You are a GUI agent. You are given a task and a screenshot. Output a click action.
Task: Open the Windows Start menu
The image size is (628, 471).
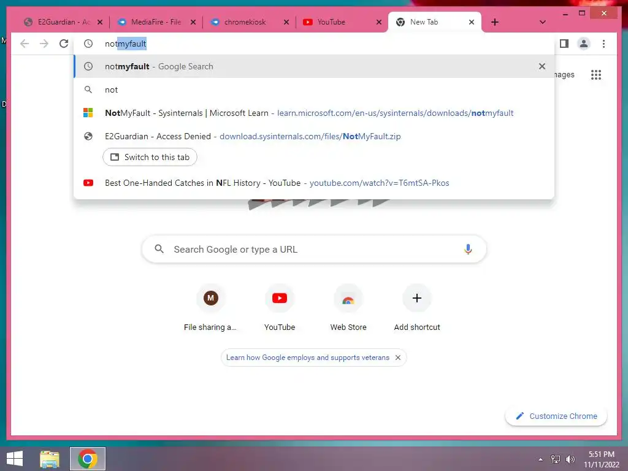click(x=15, y=459)
